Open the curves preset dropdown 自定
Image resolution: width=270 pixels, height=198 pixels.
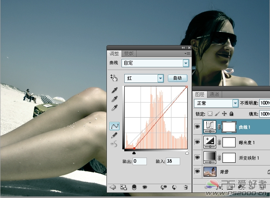pos(155,63)
